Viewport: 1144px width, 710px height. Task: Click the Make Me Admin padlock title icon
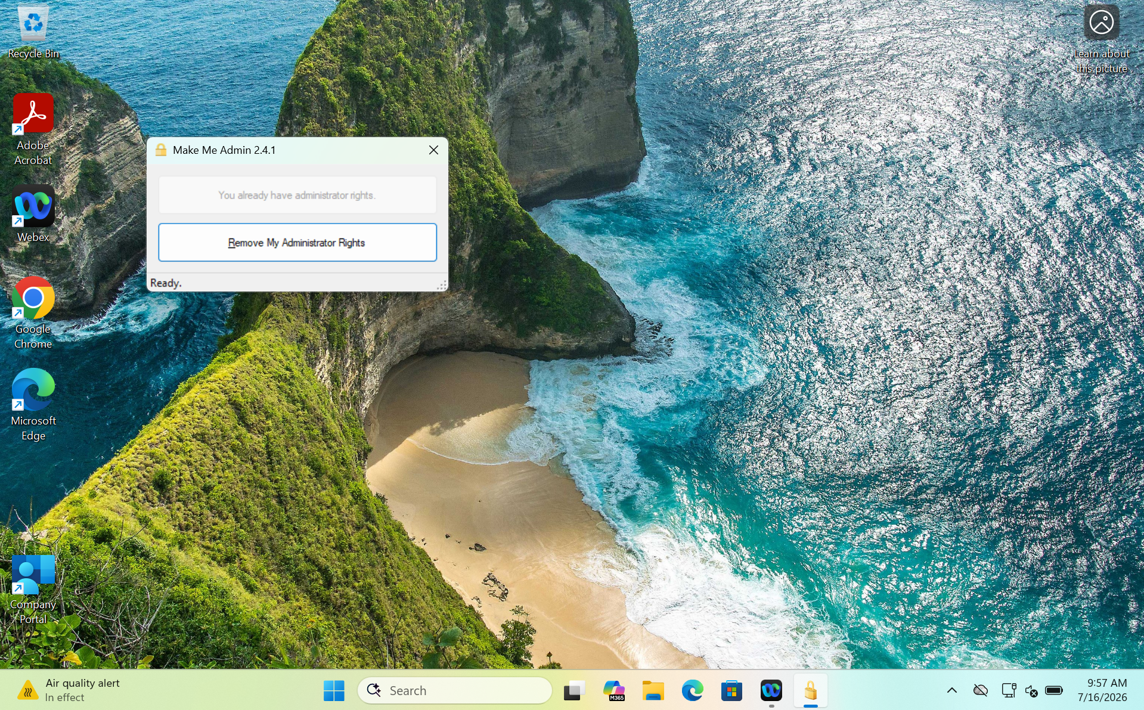coord(161,150)
